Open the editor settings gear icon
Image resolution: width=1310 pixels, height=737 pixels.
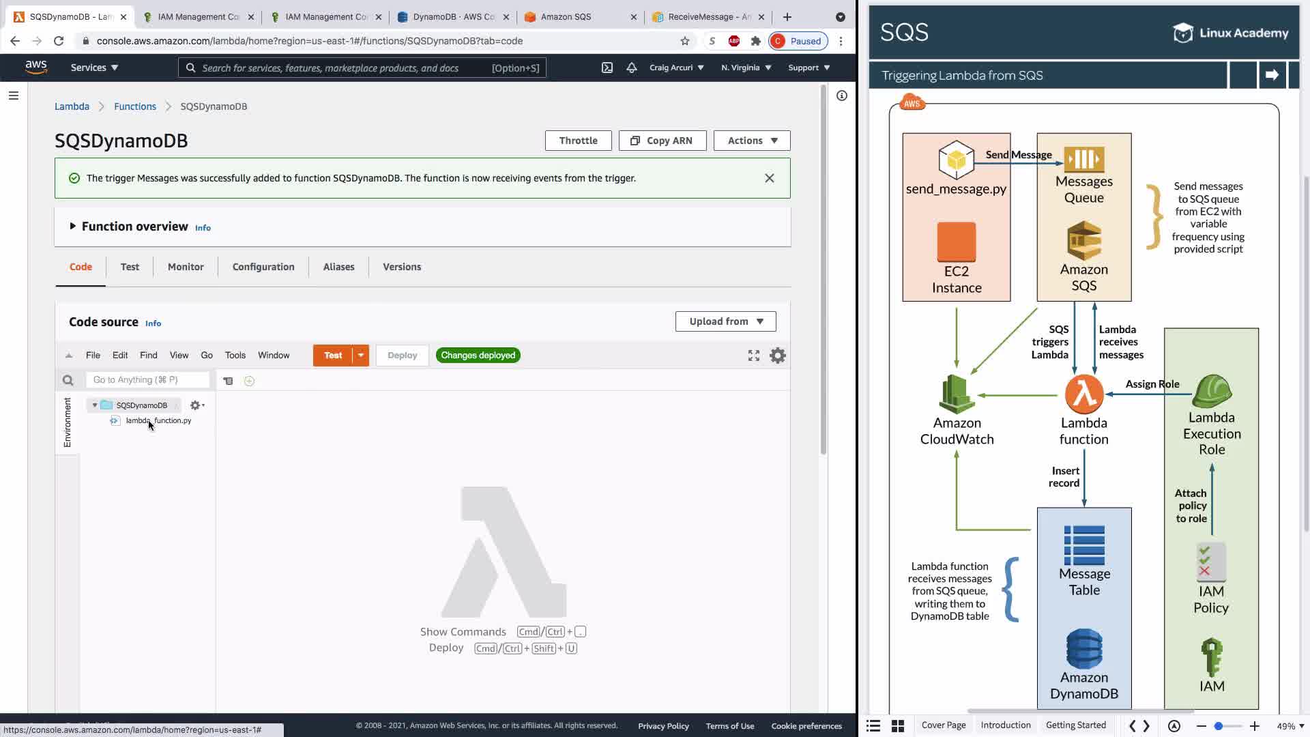tap(777, 356)
